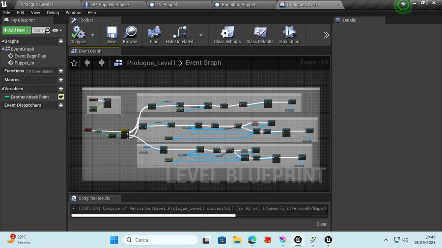Navigate back in graph history
This screenshot has width=442, height=248.
click(x=87, y=62)
